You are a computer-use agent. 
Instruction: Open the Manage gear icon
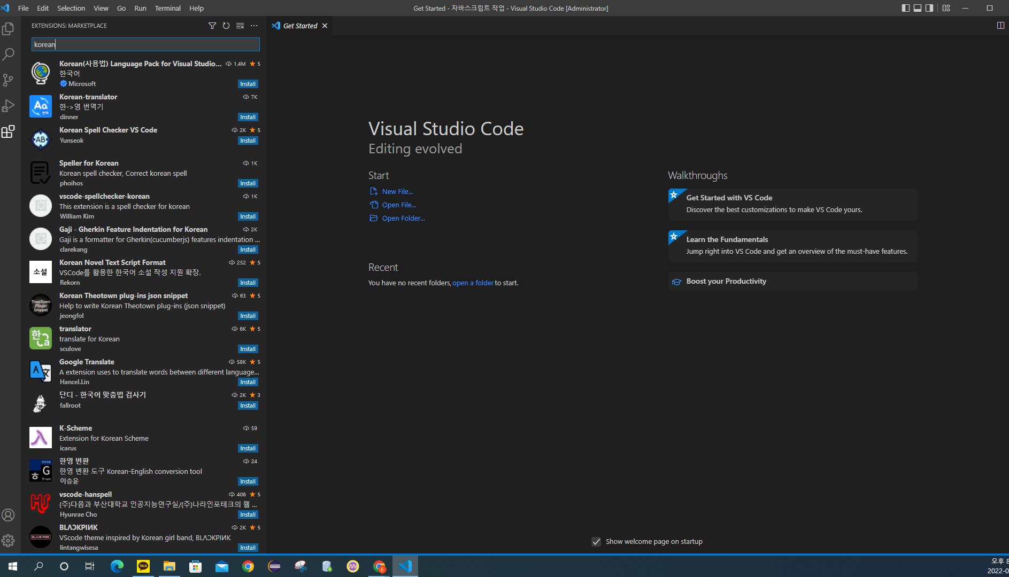pos(8,541)
